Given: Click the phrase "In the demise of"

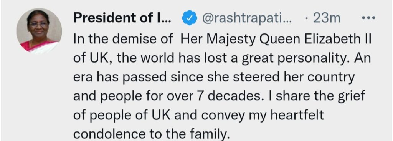Looking at the screenshot, I should click(123, 39).
